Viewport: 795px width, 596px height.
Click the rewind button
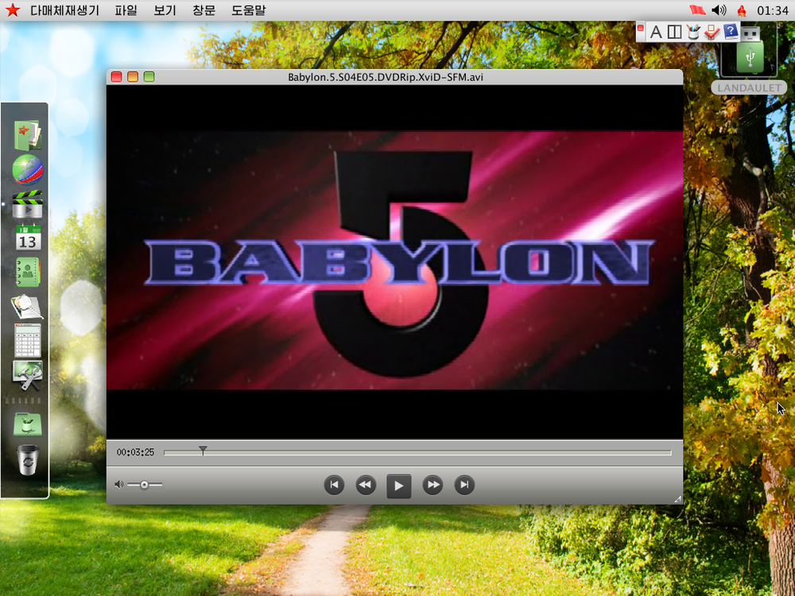(x=366, y=485)
